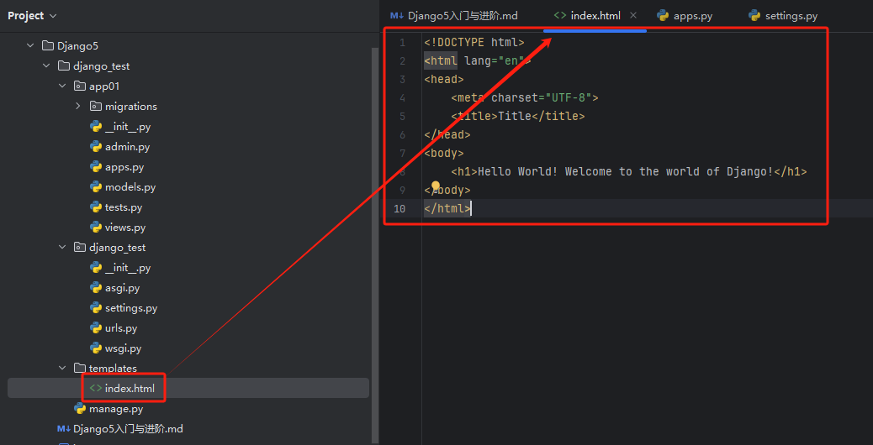
Task: Click the models.py Python file icon
Action: click(96, 187)
